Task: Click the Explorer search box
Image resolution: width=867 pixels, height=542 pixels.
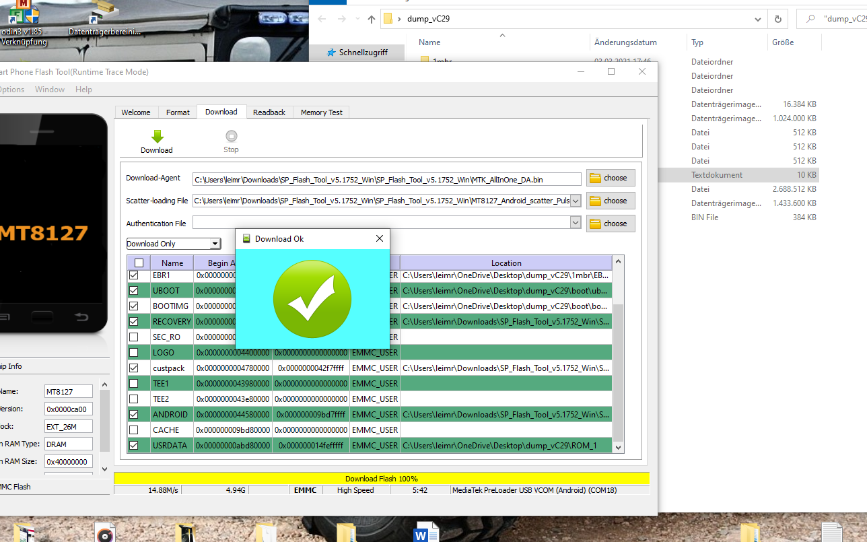Action: (x=832, y=19)
